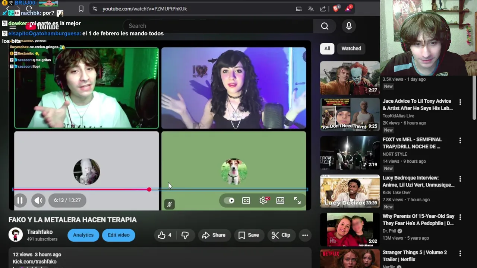Enter fullscreen from the player
Image resolution: width=477 pixels, height=268 pixels.
click(297, 200)
